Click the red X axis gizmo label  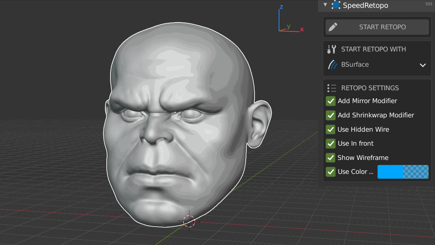point(302,30)
